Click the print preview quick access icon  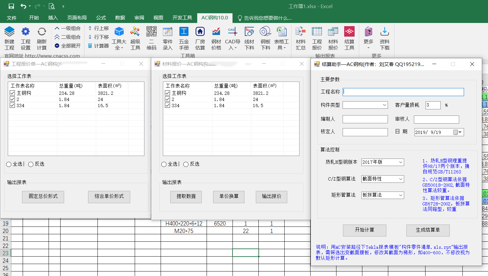tap(51, 6)
